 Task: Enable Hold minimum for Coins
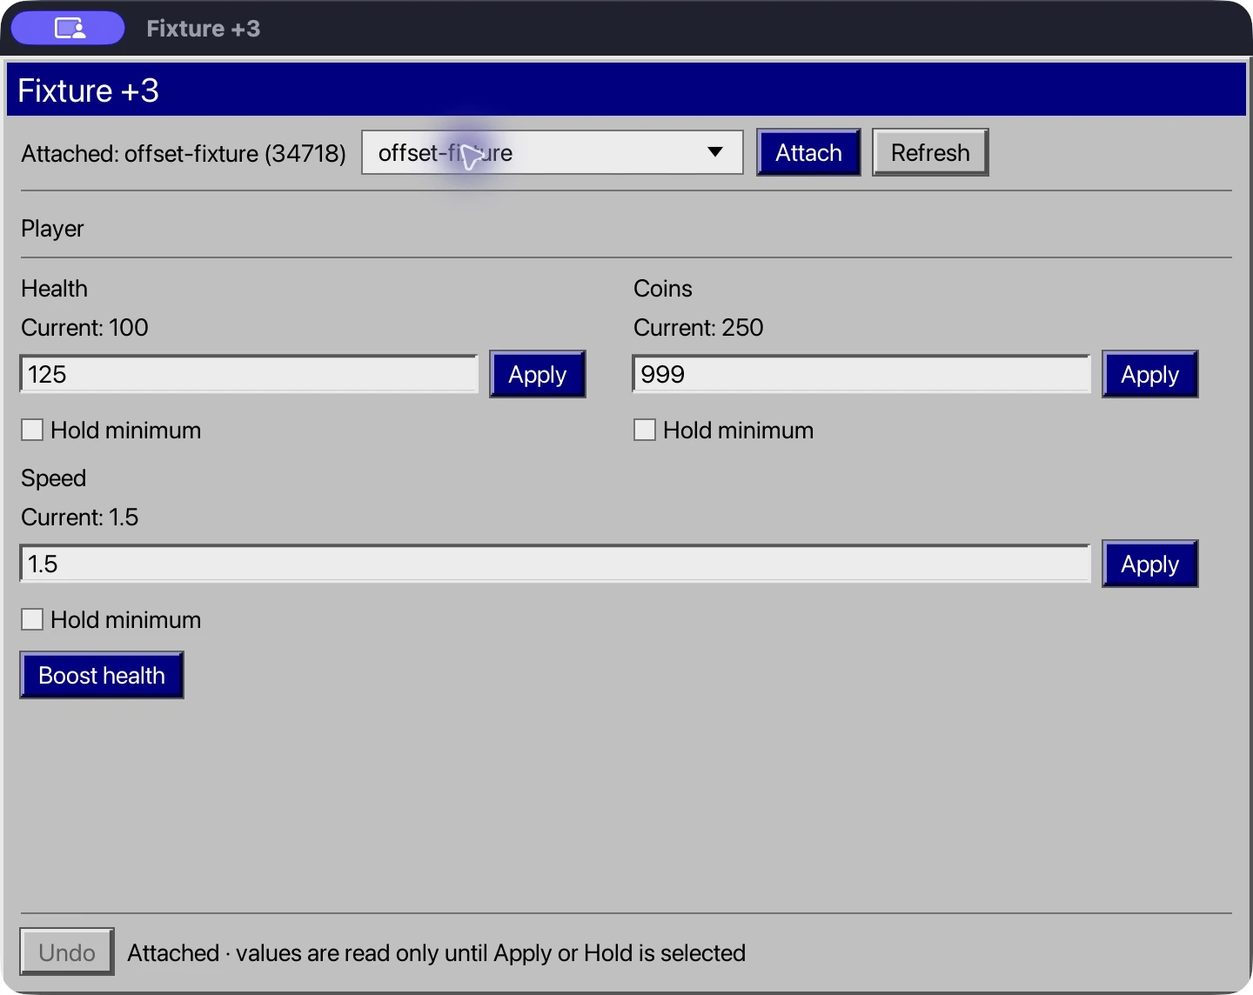click(x=645, y=430)
